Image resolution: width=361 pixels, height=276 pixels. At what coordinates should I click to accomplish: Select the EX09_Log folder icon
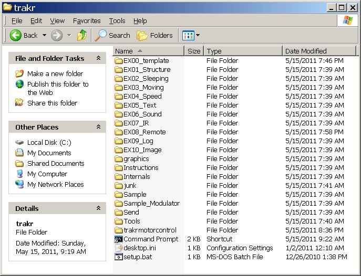point(119,141)
